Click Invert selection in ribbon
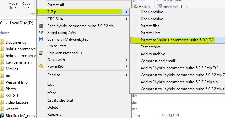 click(172, 6)
